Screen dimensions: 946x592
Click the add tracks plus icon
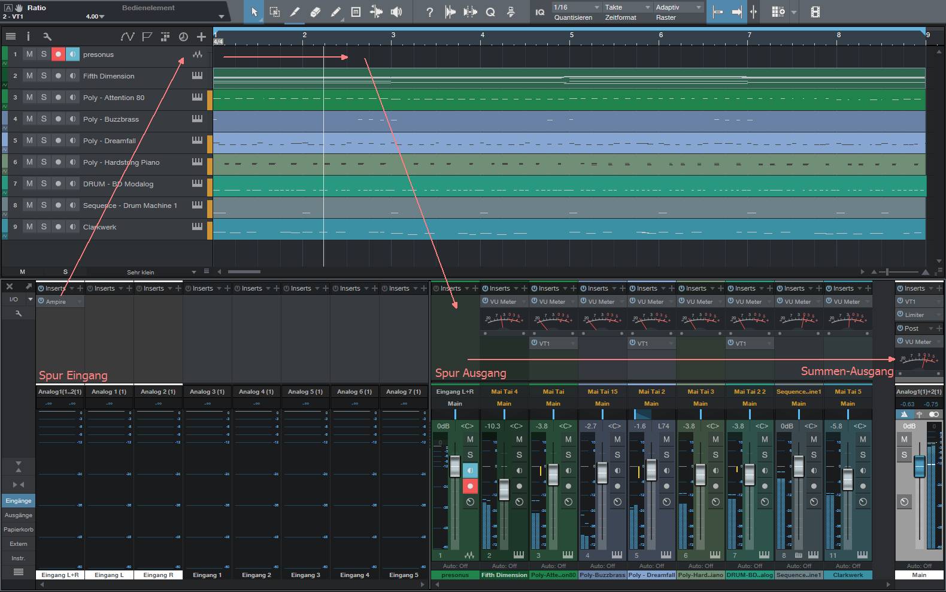(201, 37)
